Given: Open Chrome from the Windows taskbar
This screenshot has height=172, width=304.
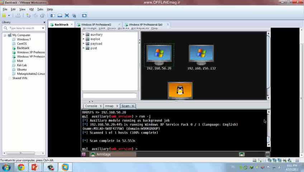Looking at the screenshot, I should [21, 167].
